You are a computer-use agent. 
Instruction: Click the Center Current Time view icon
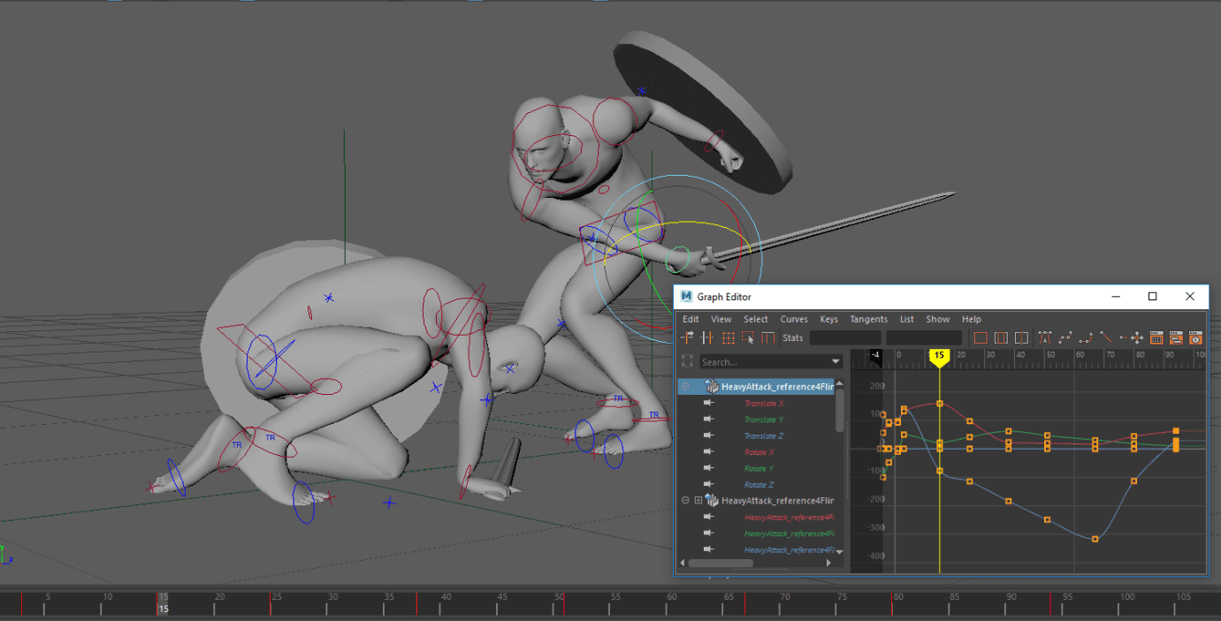1021,337
